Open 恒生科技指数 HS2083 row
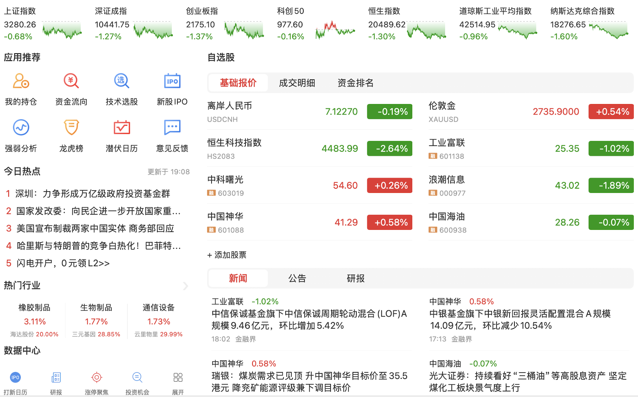638x397 pixels. (309, 148)
